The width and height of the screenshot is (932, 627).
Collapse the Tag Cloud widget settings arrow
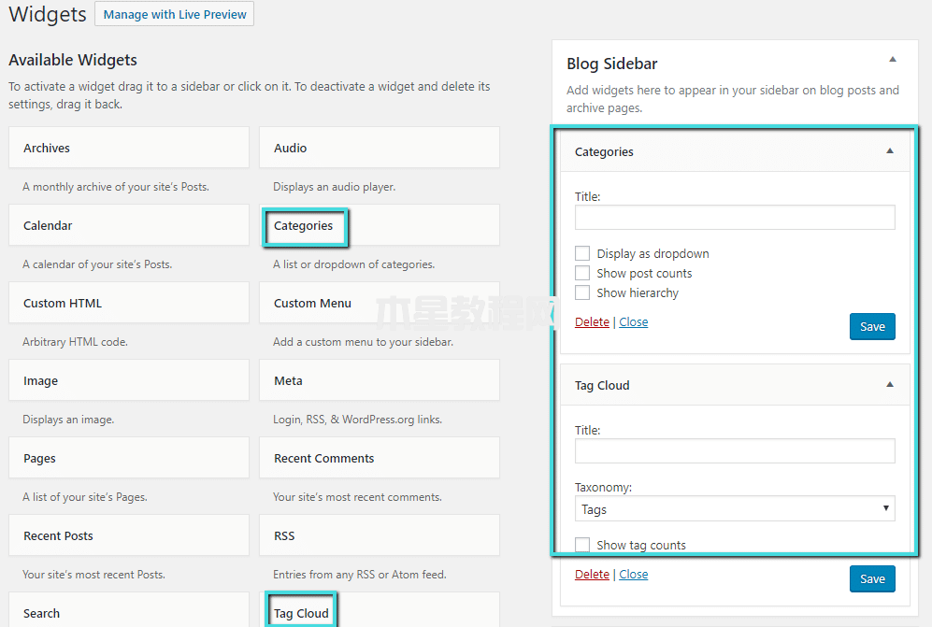890,385
